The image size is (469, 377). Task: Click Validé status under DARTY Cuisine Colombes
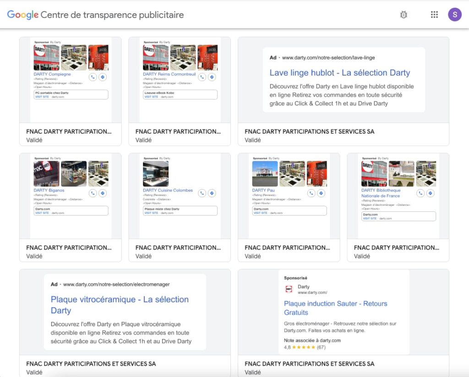(143, 256)
